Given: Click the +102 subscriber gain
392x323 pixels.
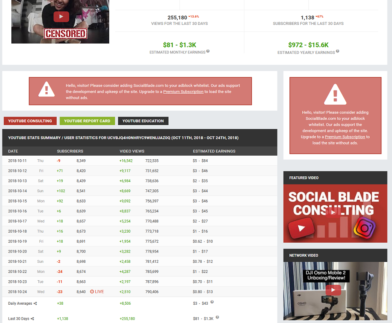Looking at the screenshot, I should tap(61, 191).
